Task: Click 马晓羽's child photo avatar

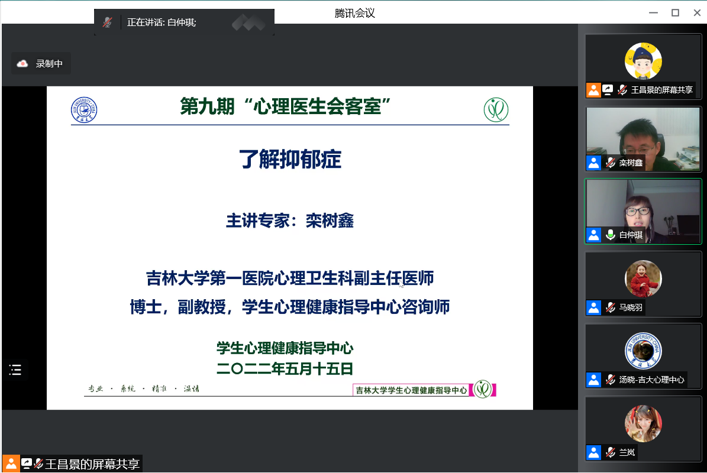Action: pos(643,278)
